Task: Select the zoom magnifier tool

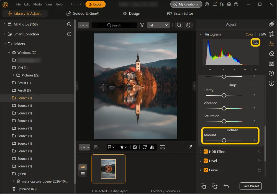Action: [x=179, y=25]
